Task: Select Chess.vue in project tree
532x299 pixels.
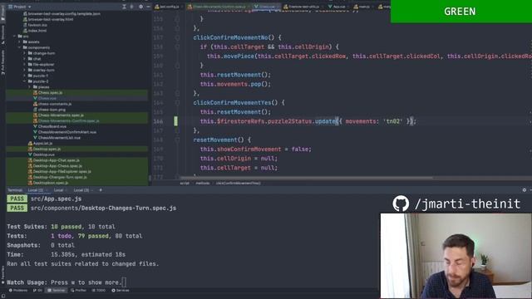Action: point(45,98)
